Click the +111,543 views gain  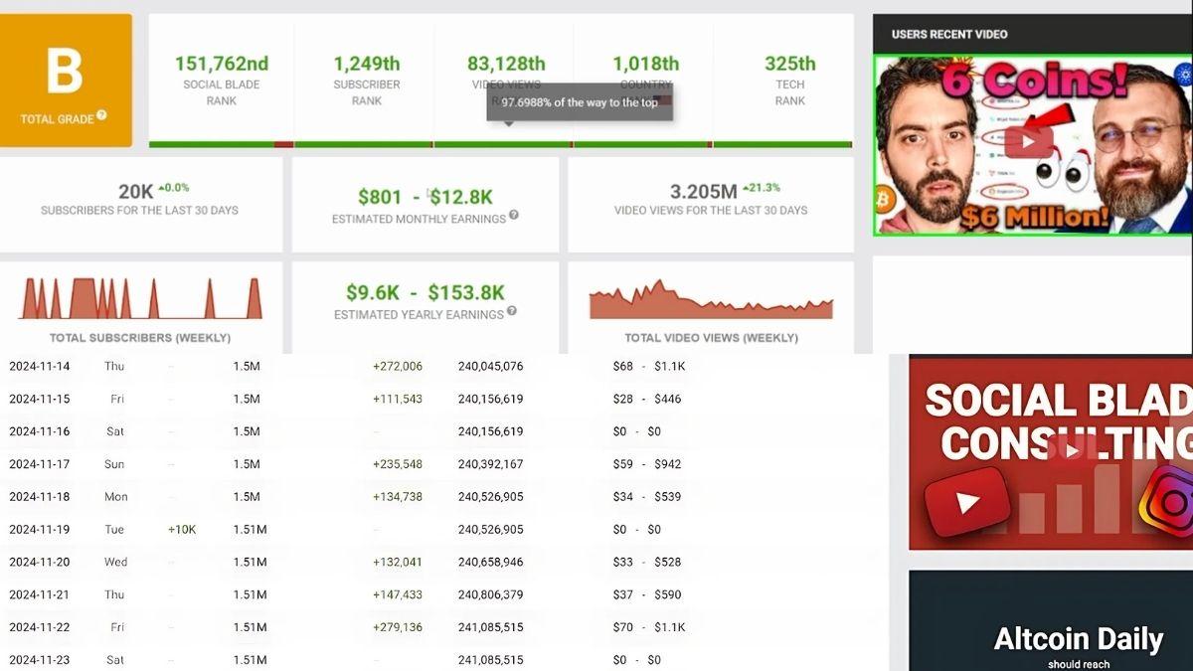[x=398, y=399]
